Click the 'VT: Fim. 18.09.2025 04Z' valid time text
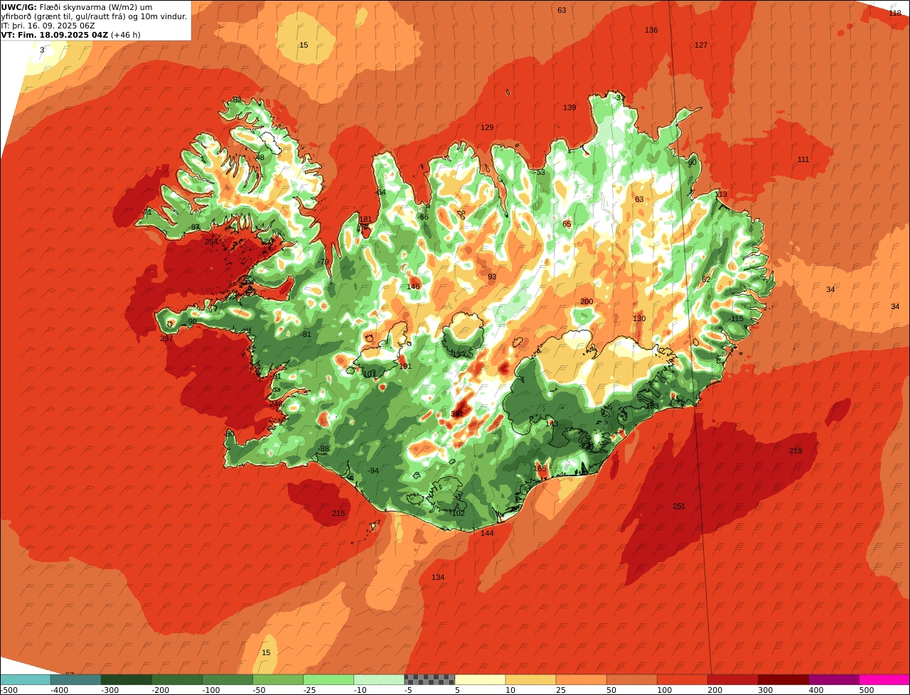 click(55, 34)
